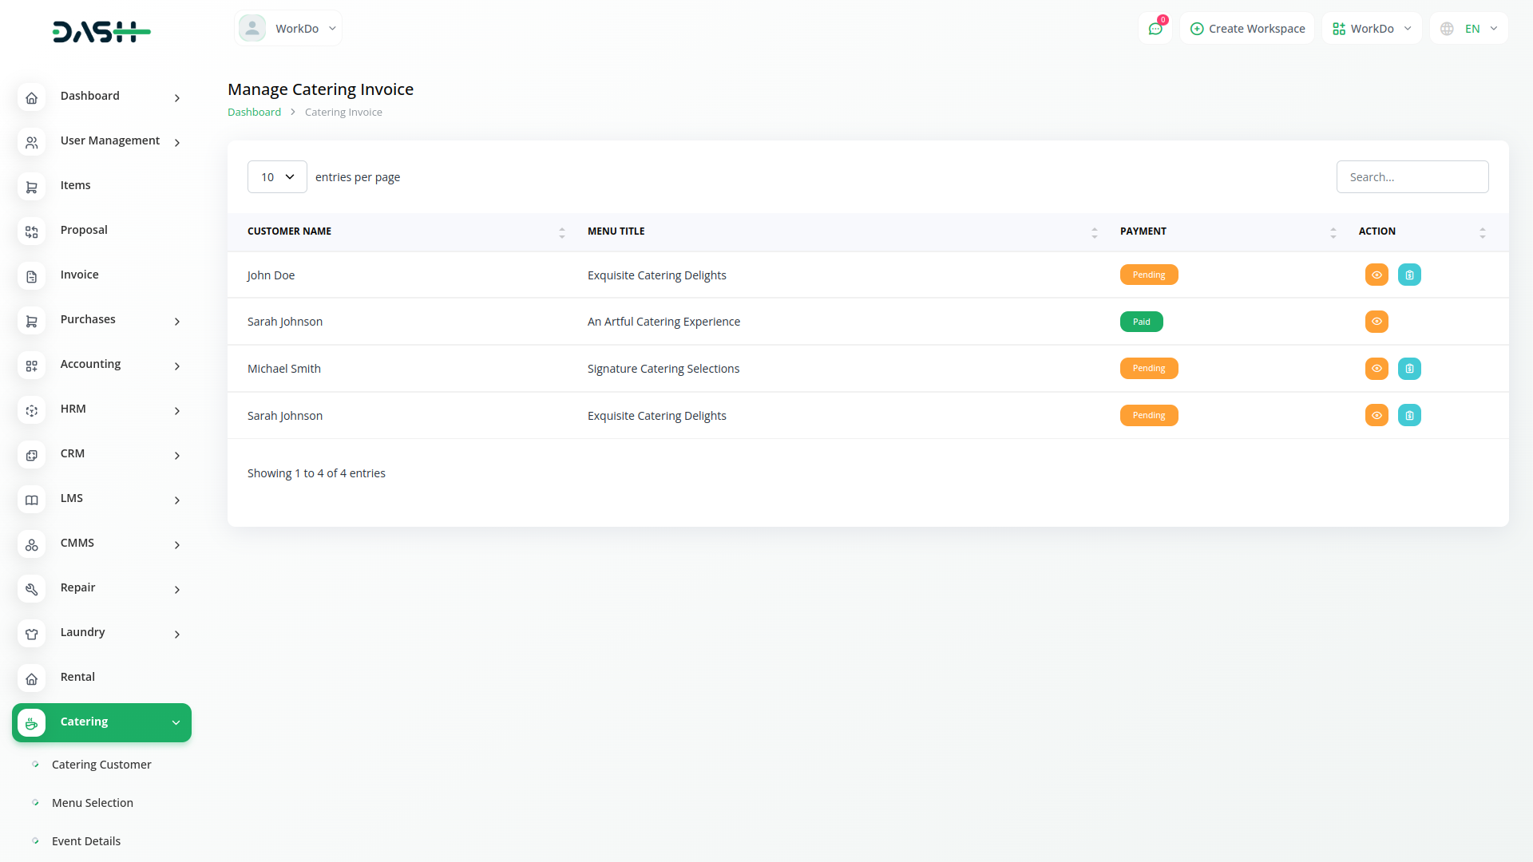Click teal payment icon in Michael Smith row
The width and height of the screenshot is (1533, 862).
[x=1409, y=369]
